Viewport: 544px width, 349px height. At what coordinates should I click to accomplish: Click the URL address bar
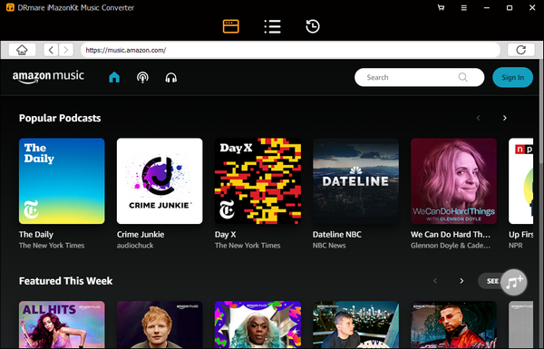(x=291, y=50)
